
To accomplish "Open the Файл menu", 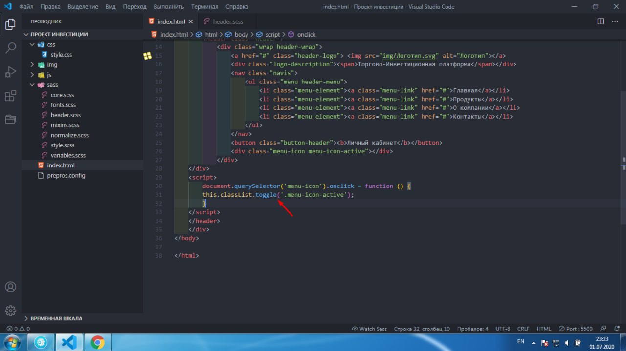I will point(26,7).
